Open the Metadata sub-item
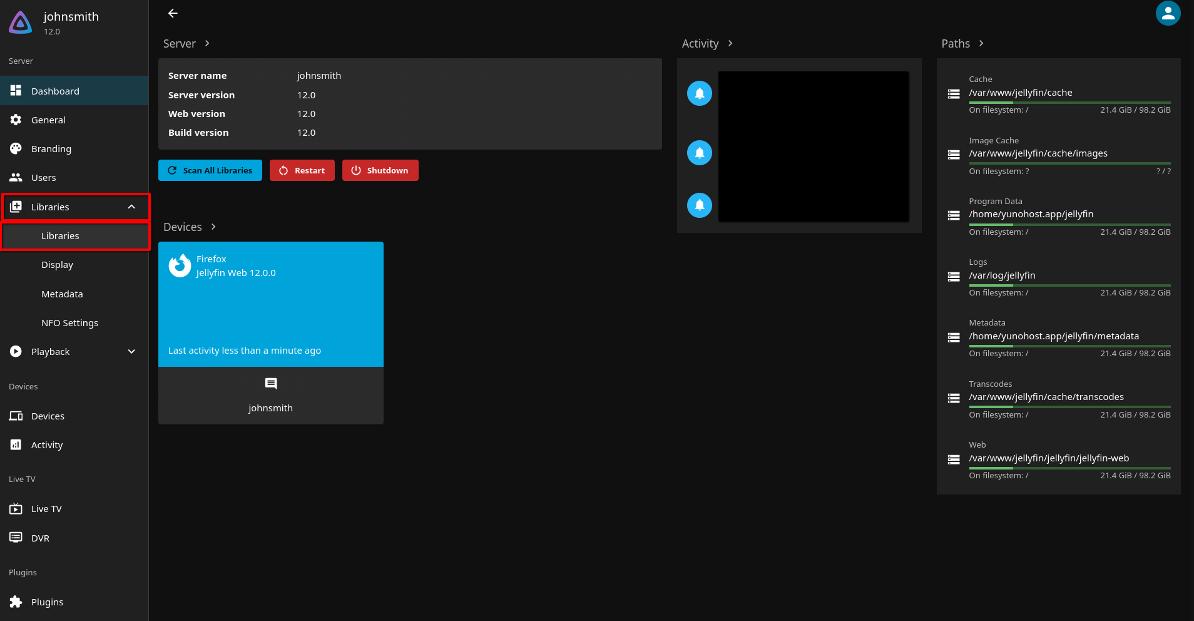Screen dimensions: 1194x621 tap(74, 294)
